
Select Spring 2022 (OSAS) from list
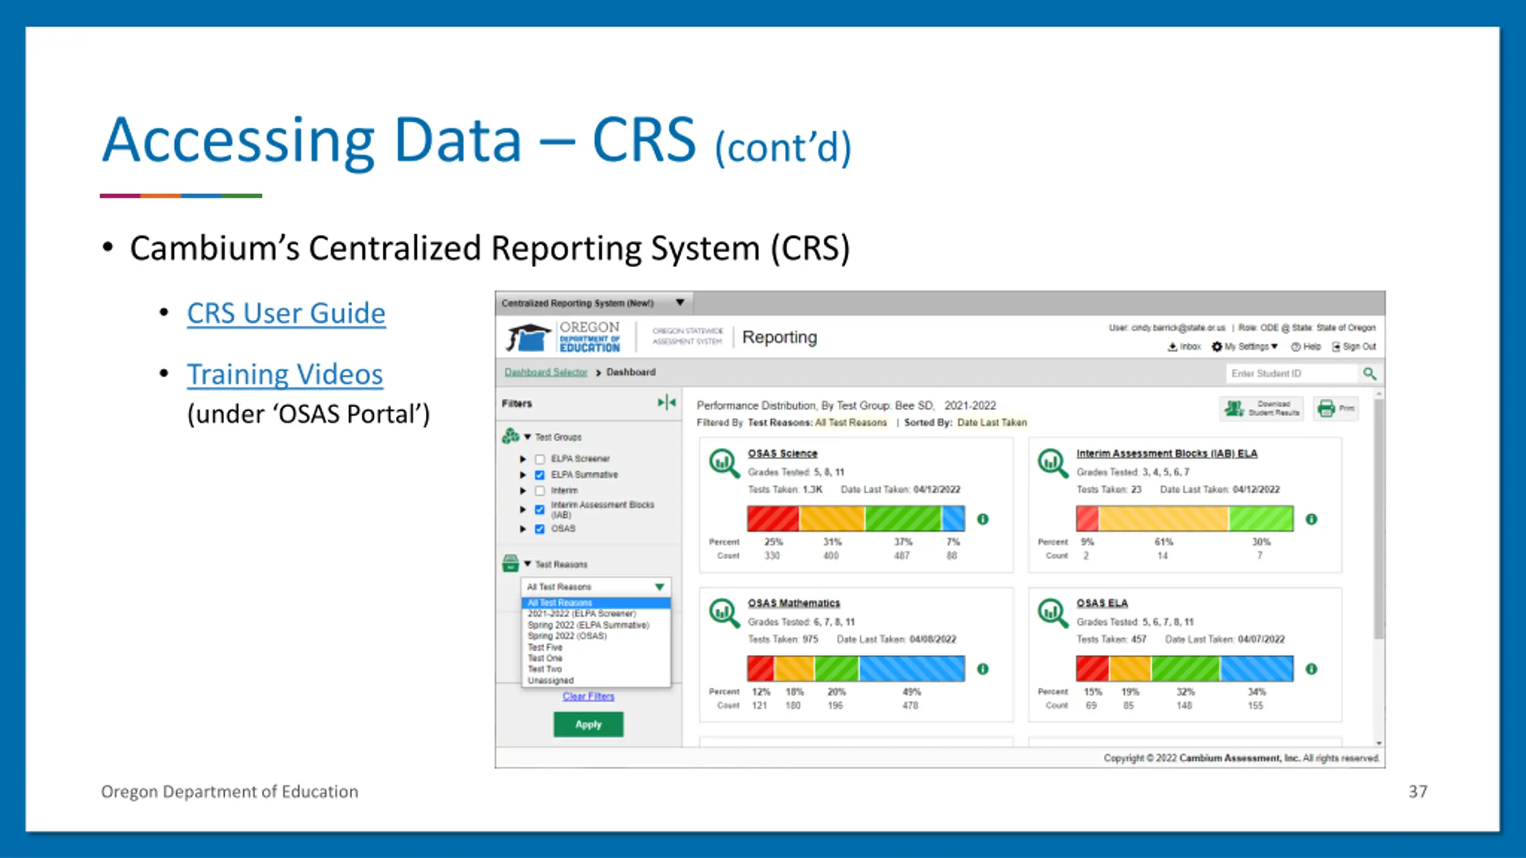click(x=567, y=636)
